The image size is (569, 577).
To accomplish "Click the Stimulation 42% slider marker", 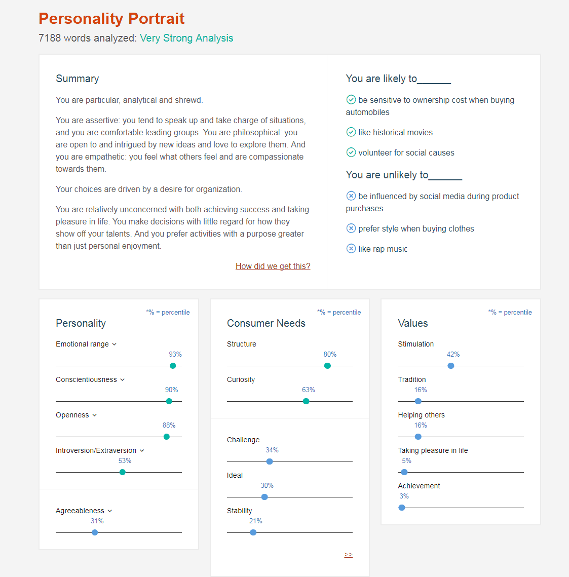I will point(451,366).
